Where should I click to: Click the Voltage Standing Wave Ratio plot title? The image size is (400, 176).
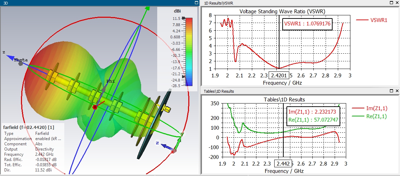pos(282,12)
